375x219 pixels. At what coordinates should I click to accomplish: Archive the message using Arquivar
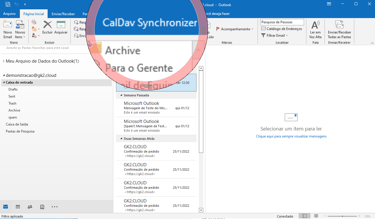61,27
